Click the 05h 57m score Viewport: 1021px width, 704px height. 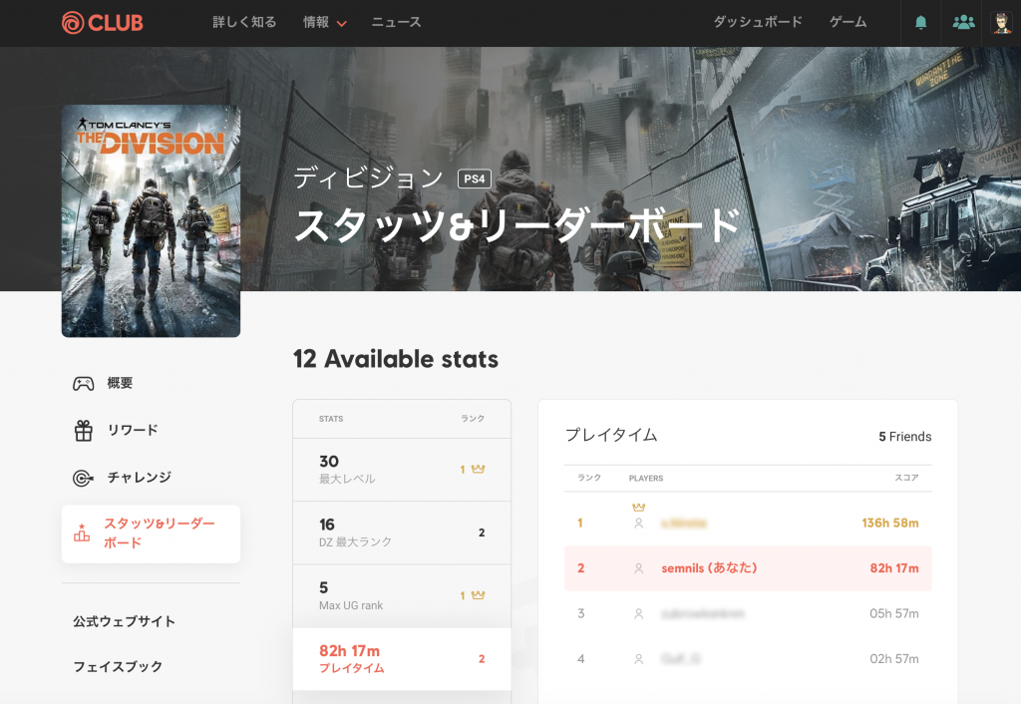click(894, 613)
